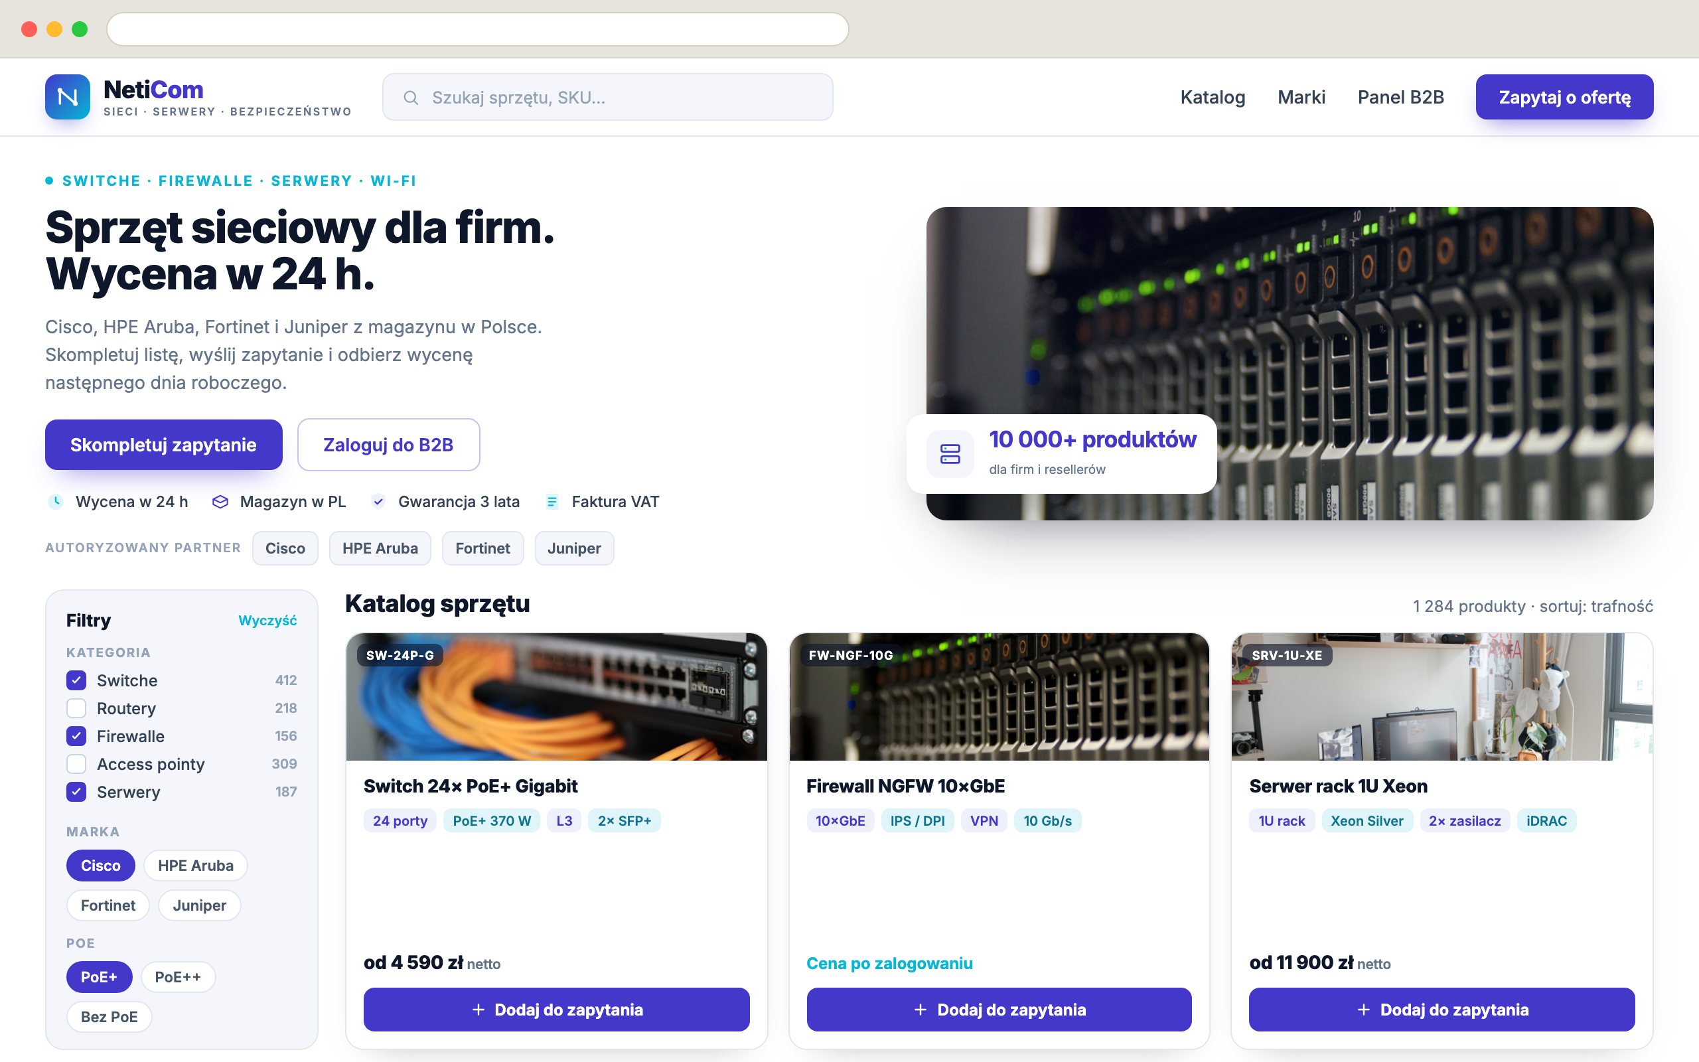Click the Wyczyść filters link
The image size is (1699, 1062).
[267, 620]
